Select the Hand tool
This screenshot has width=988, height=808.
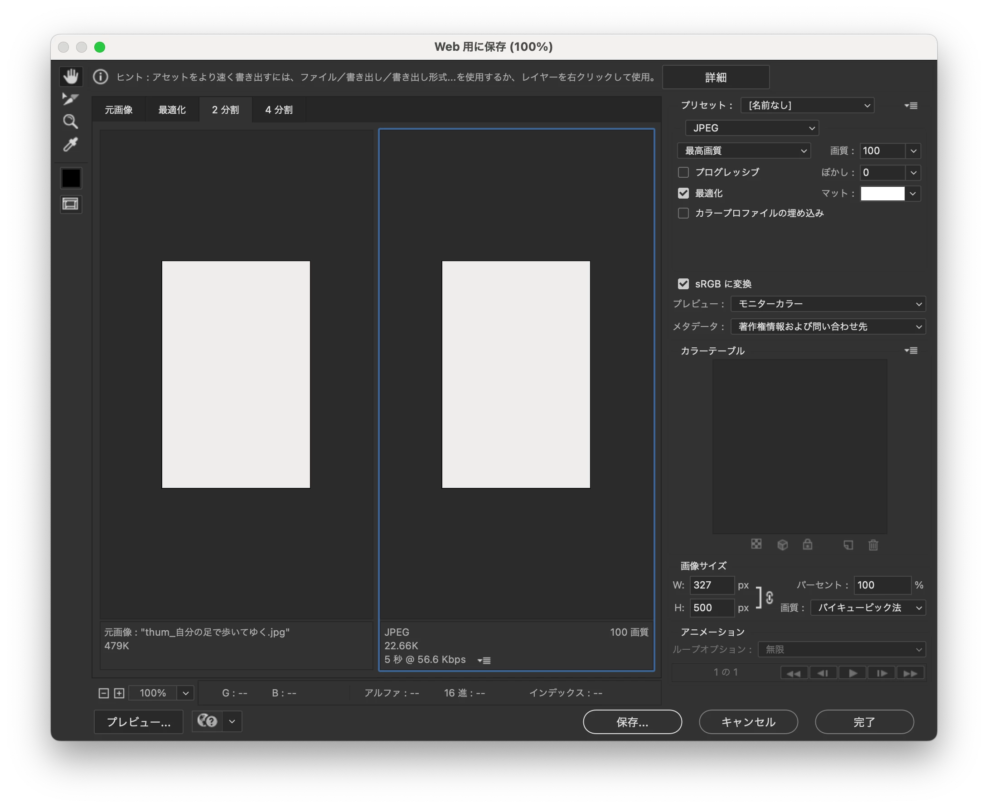tap(71, 76)
